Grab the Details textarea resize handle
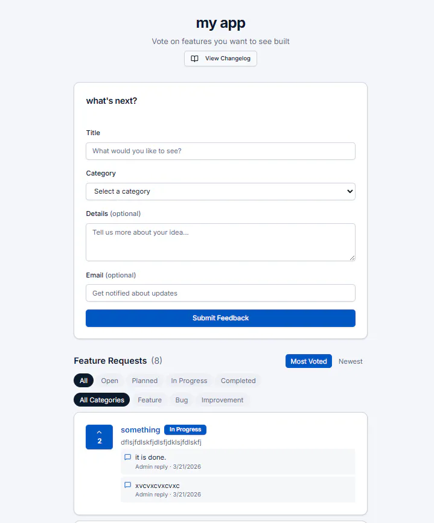The image size is (434, 523). click(x=352, y=258)
